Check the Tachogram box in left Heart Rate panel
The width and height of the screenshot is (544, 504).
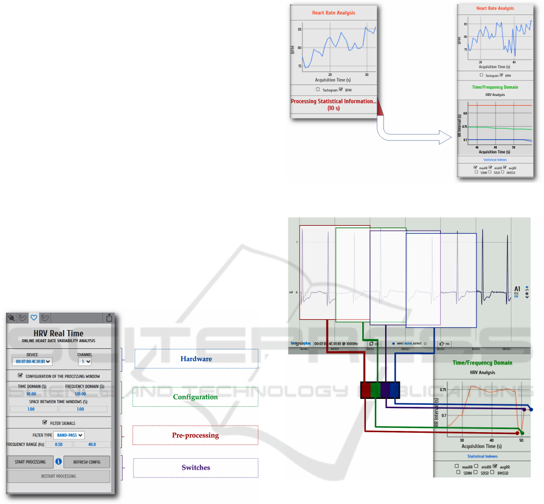coord(317,90)
